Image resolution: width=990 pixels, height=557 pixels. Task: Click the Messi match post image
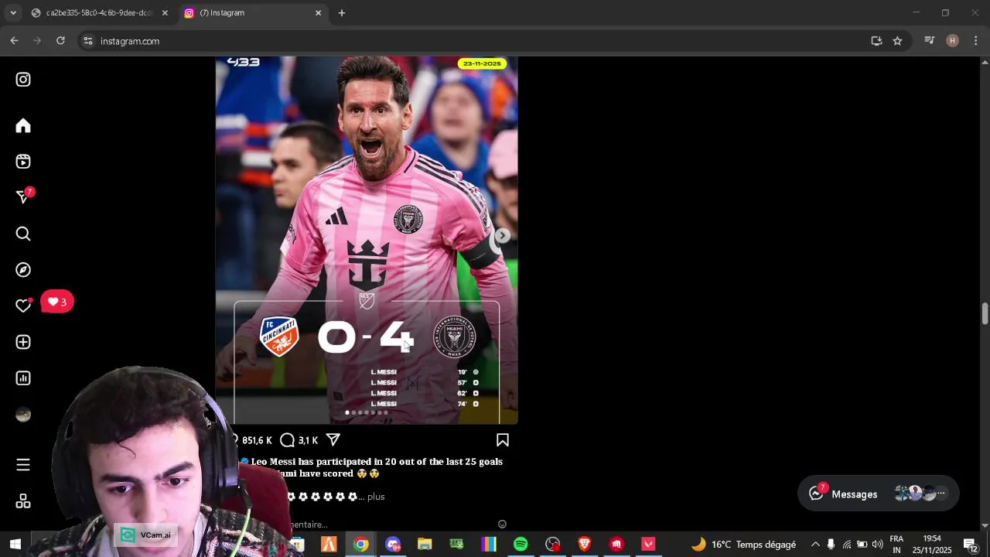(x=367, y=240)
